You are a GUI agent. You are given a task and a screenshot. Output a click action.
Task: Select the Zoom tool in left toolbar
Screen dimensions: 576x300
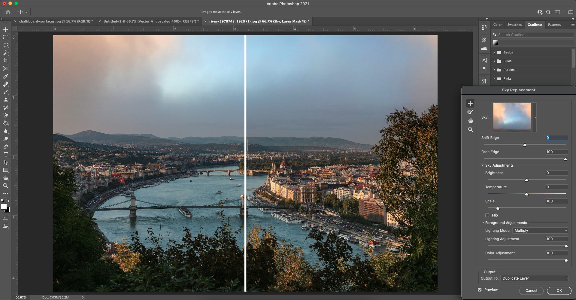point(6,186)
